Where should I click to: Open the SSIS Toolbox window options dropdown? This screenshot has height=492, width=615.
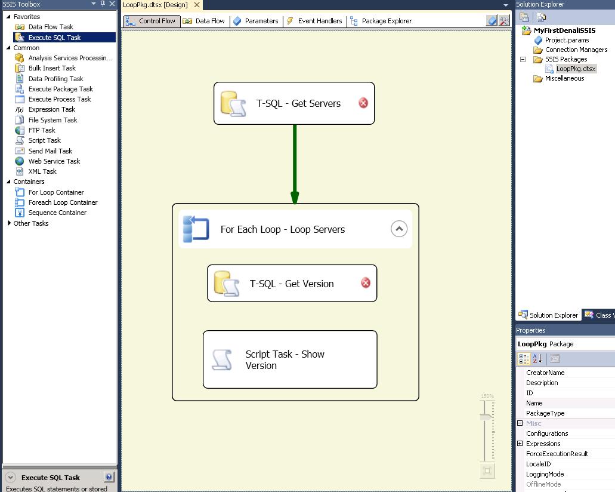[94, 4]
